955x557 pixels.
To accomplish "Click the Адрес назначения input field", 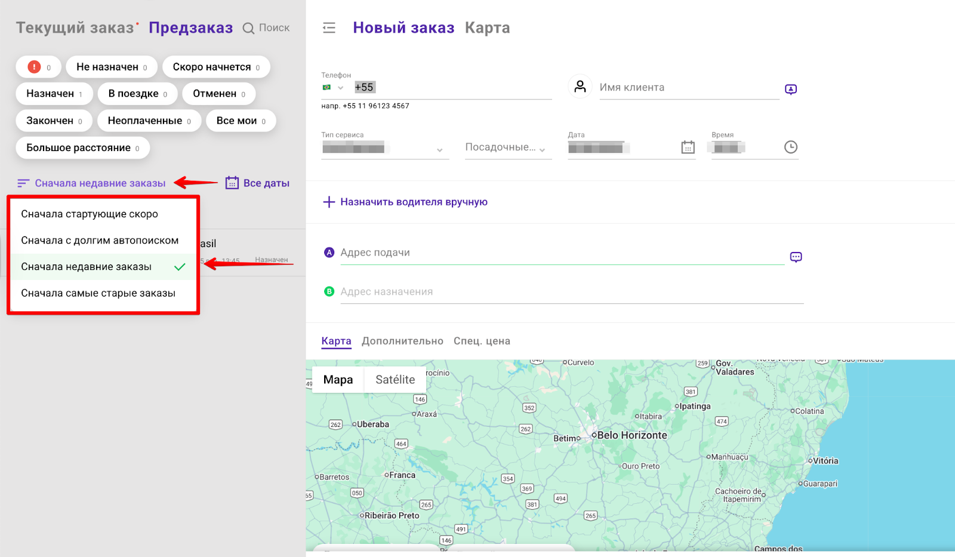I will pyautogui.click(x=567, y=292).
